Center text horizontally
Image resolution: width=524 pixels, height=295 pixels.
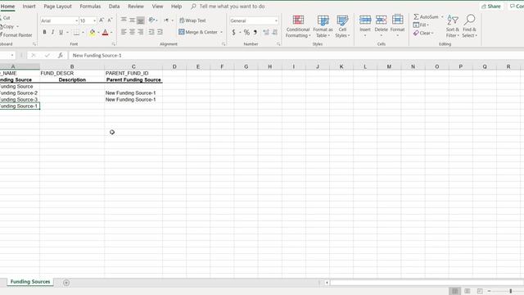[x=133, y=32]
